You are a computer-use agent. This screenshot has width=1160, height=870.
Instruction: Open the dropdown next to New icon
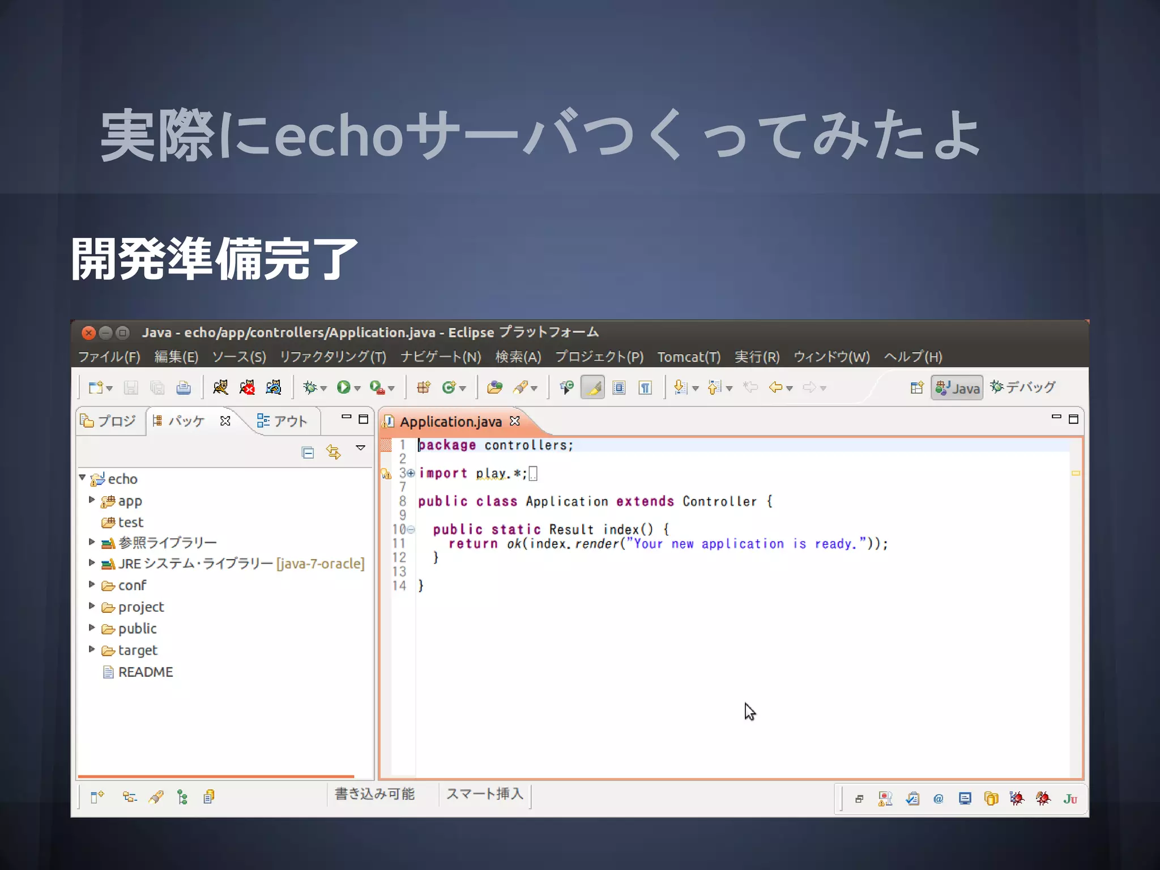[110, 389]
